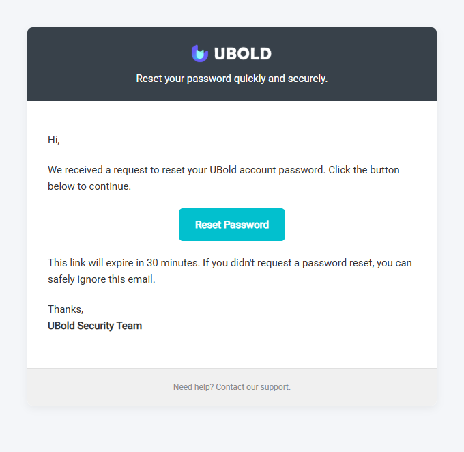Click the "We received a request" sentence
The width and height of the screenshot is (464, 452).
(123, 170)
